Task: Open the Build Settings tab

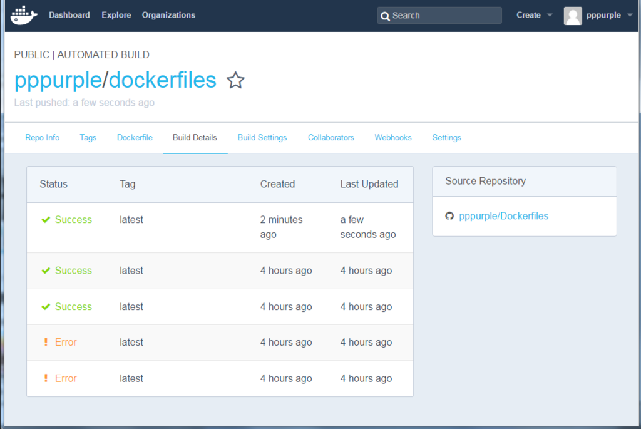Action: (262, 137)
